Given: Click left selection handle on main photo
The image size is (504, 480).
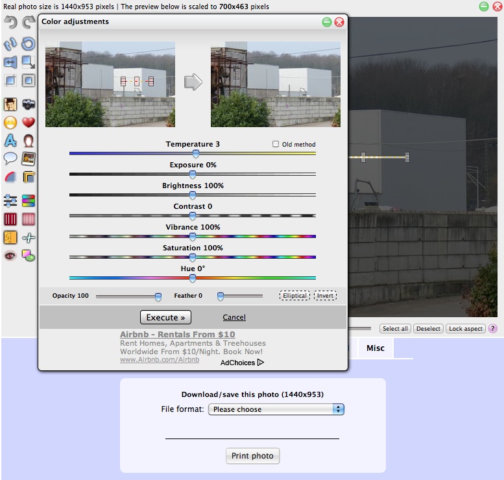Looking at the screenshot, I should pyautogui.click(x=363, y=157).
